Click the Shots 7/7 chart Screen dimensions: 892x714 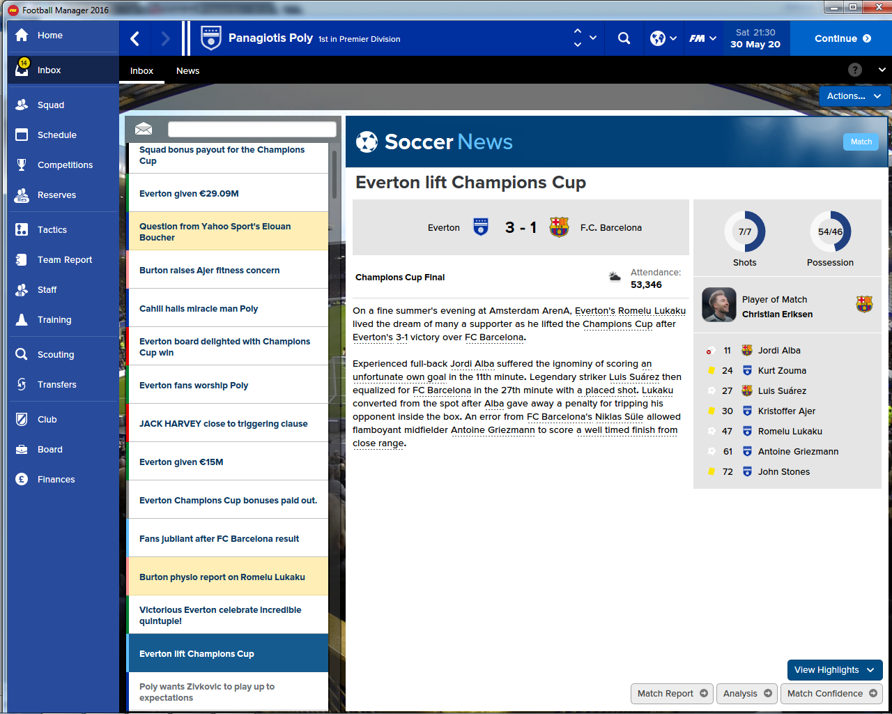[745, 231]
